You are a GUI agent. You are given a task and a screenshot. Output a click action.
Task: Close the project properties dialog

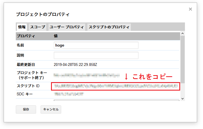tap(190, 9)
